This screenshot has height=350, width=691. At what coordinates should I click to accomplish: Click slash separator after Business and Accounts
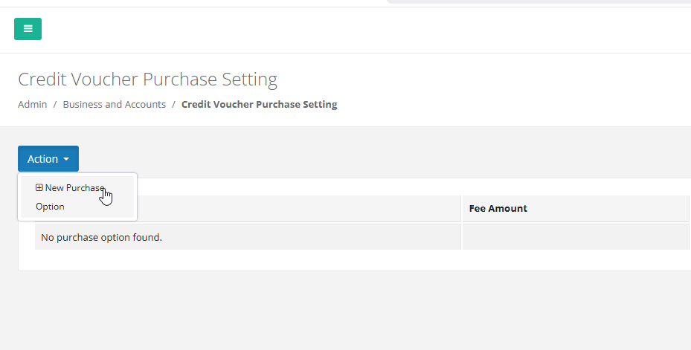tap(173, 105)
